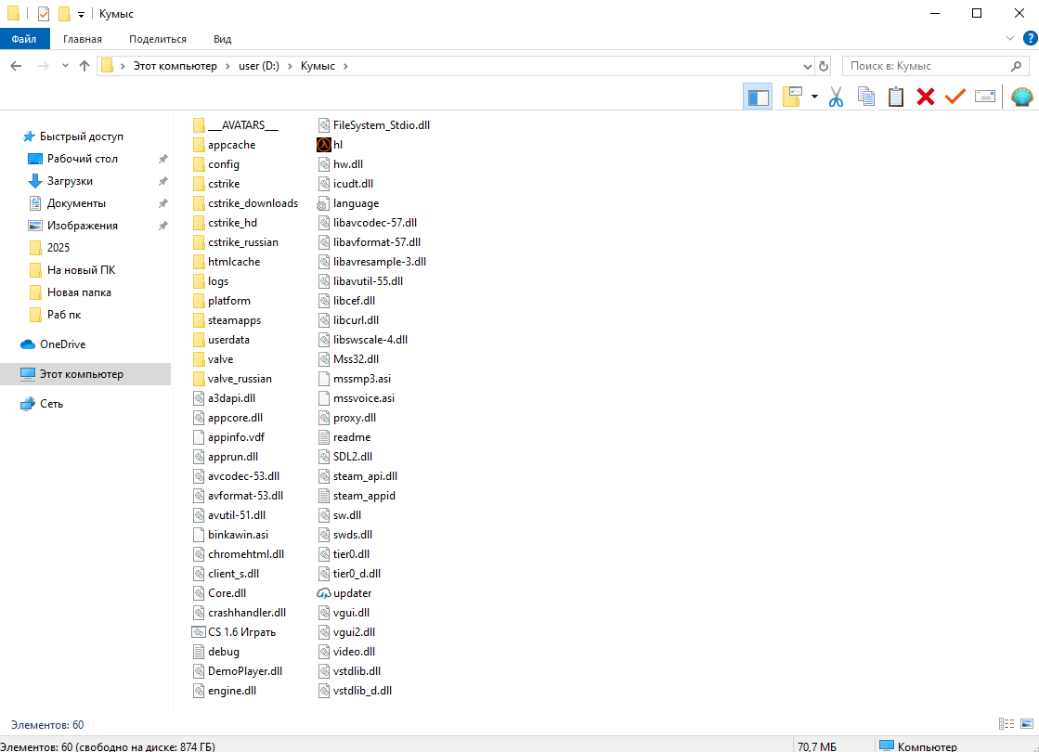Click user (D:) in address breadcrumb
1039x752 pixels.
tap(259, 66)
